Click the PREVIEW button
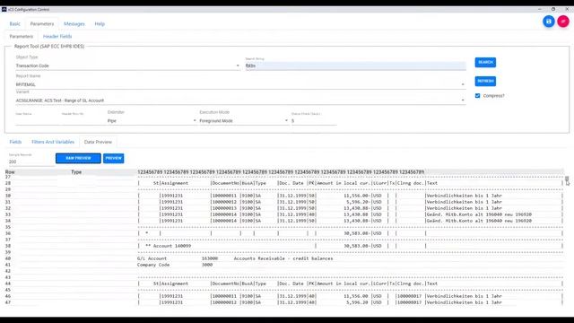 [114, 158]
